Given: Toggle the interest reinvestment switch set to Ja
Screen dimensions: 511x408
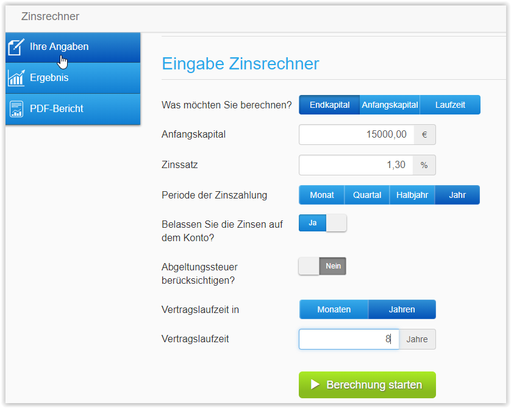Looking at the screenshot, I should (323, 223).
